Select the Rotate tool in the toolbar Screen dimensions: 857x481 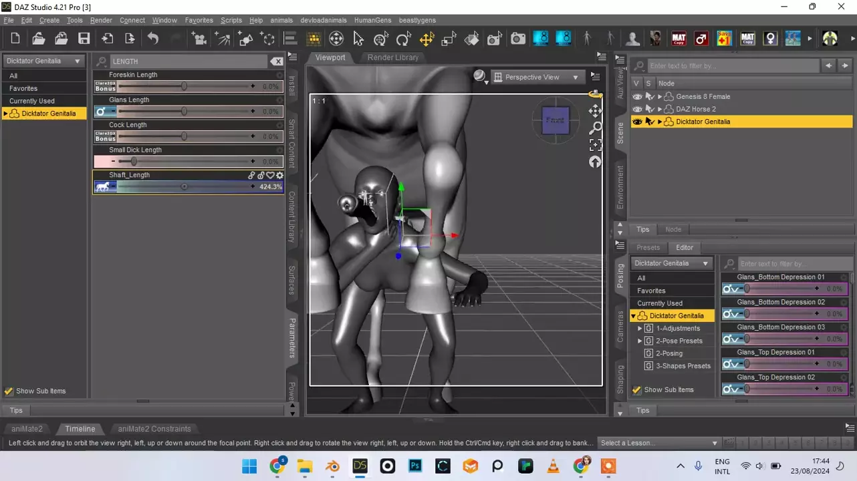(403, 39)
